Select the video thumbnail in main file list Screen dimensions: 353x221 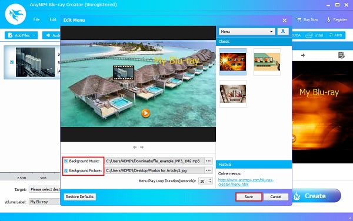click(x=35, y=62)
